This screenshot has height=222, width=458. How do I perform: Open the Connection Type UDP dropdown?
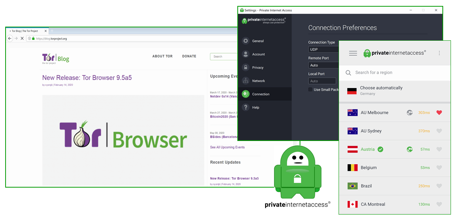tap(323, 50)
